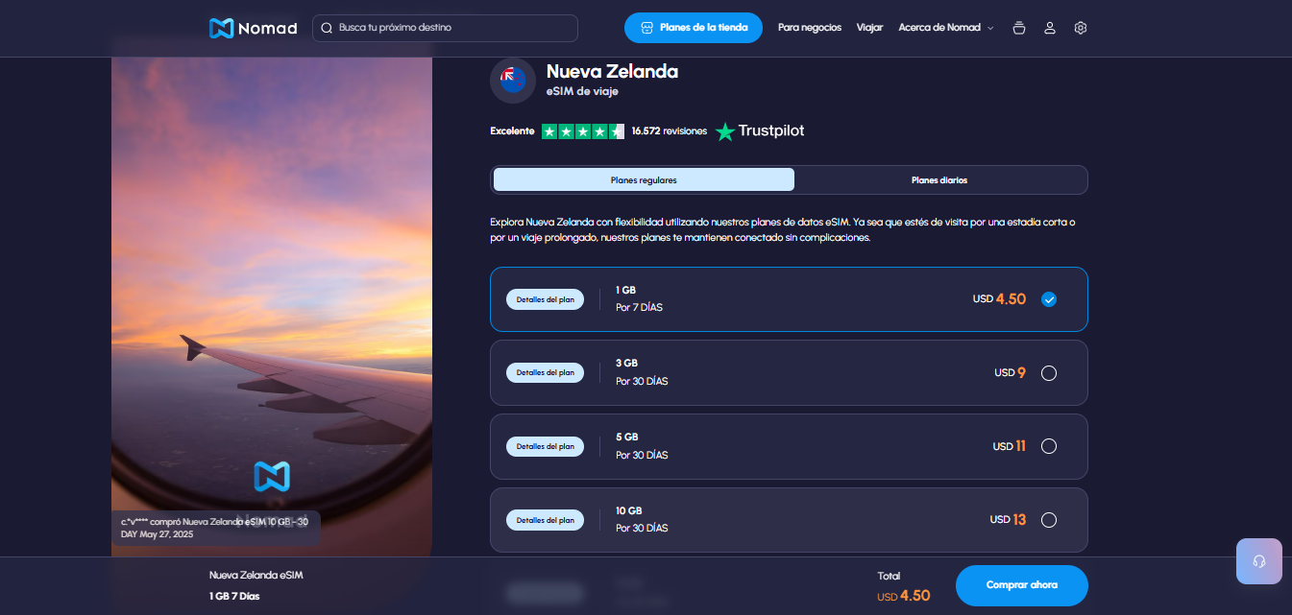
Task: Open the settings gear icon
Action: [1081, 28]
